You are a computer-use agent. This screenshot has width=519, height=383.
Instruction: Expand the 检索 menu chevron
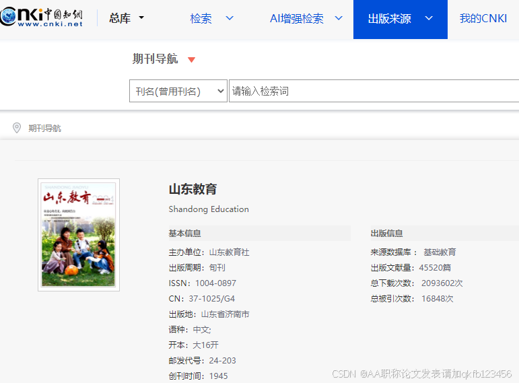pos(230,18)
